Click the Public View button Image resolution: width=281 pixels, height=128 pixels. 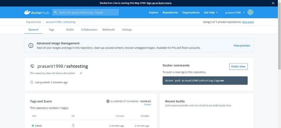pos(238,66)
